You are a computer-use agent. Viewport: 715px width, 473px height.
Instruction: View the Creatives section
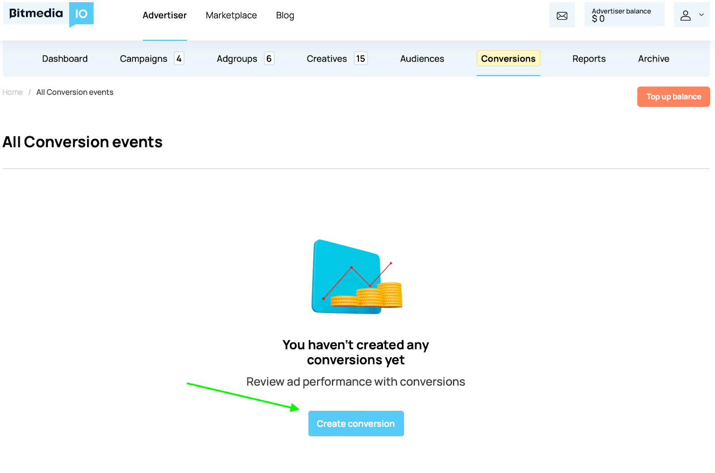click(x=326, y=59)
